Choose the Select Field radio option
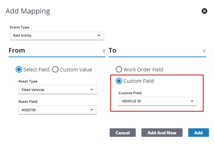Image resolution: width=215 pixels, height=145 pixels. [19, 70]
